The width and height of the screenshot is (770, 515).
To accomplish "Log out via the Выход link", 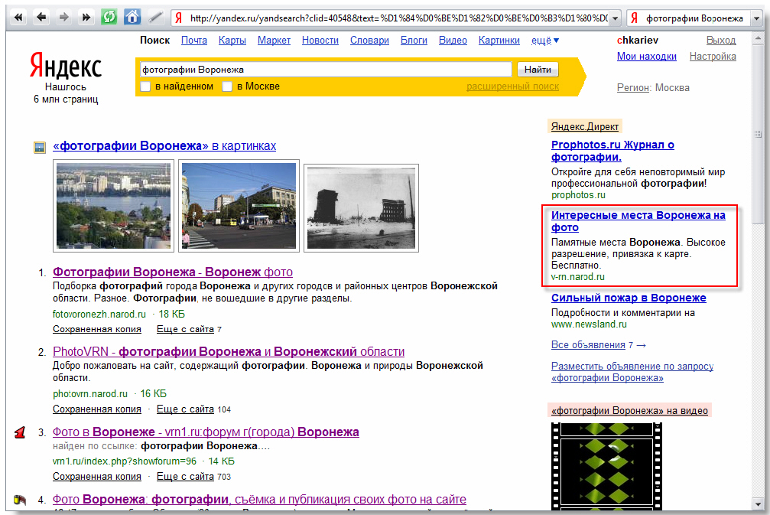I will coord(721,41).
